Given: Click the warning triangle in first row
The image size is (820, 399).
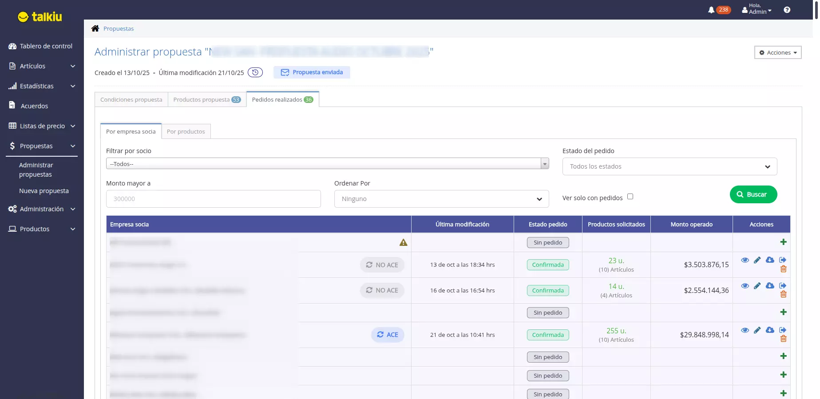Looking at the screenshot, I should pos(403,242).
